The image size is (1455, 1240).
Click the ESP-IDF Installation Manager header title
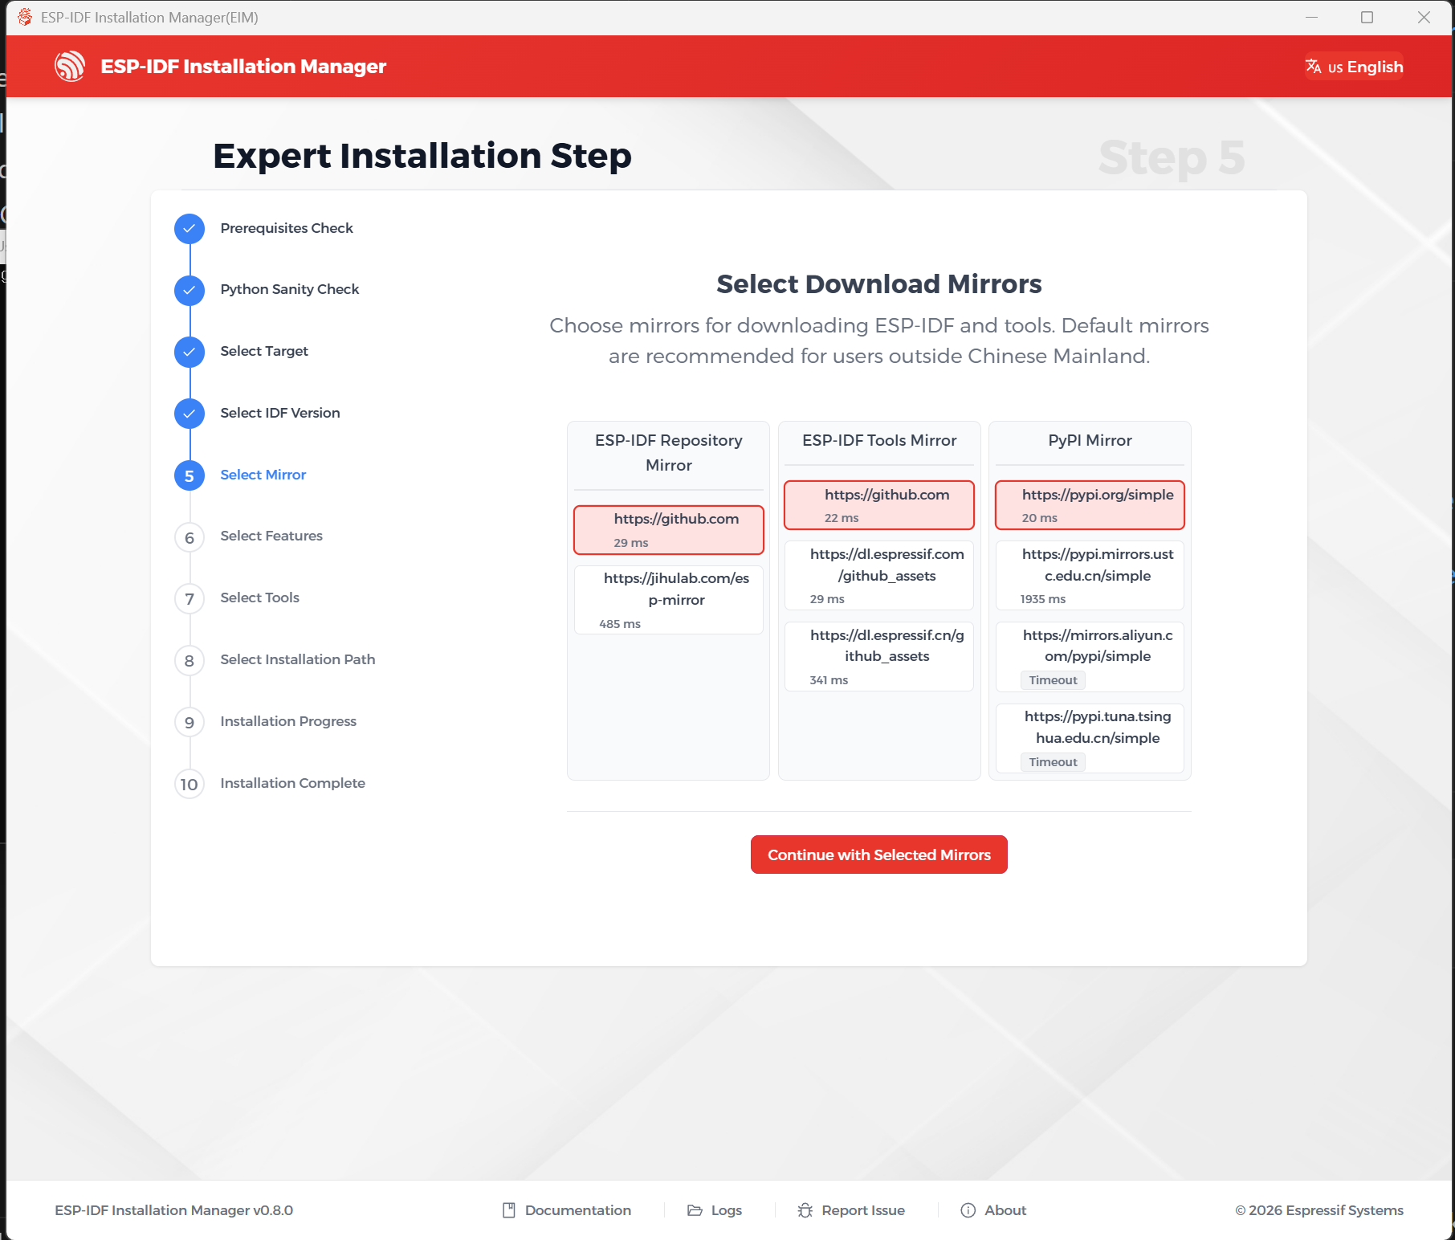[x=243, y=67]
